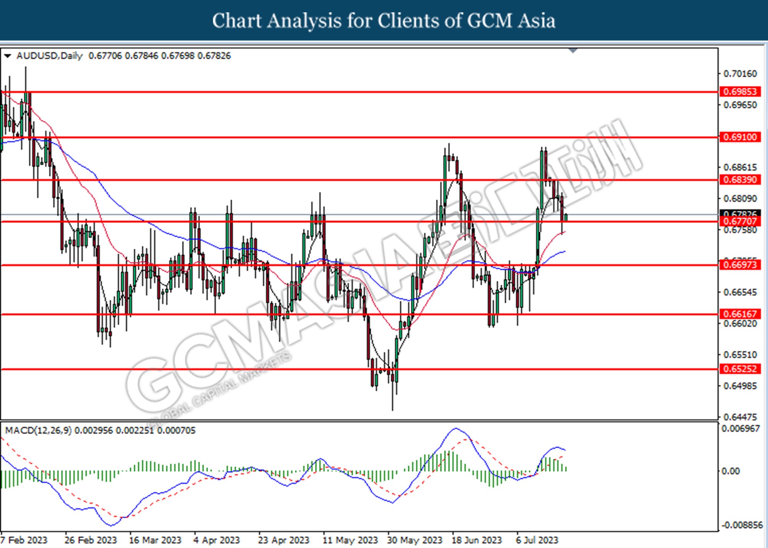Viewport: 768px width, 548px height.
Task: Select the 0.68390 price level label
Action: coord(740,180)
